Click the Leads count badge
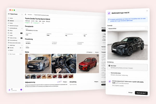Viewport: 156px width, 104px height. coord(21,33)
